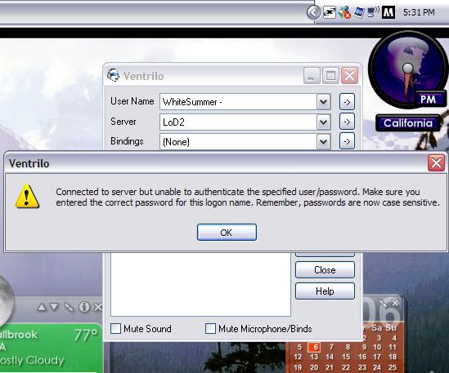The height and width of the screenshot is (373, 449).
Task: Click the 77° temperature on weather widget
Action: pos(86,335)
